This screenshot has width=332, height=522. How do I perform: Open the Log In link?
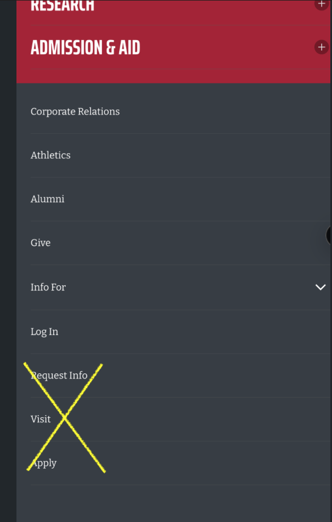point(44,332)
